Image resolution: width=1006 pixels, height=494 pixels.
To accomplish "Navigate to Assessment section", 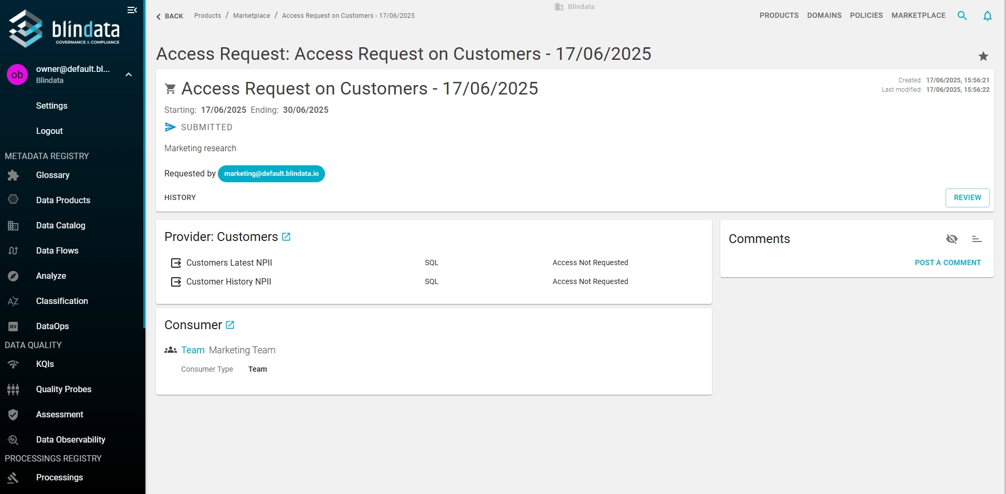I will pyautogui.click(x=59, y=414).
